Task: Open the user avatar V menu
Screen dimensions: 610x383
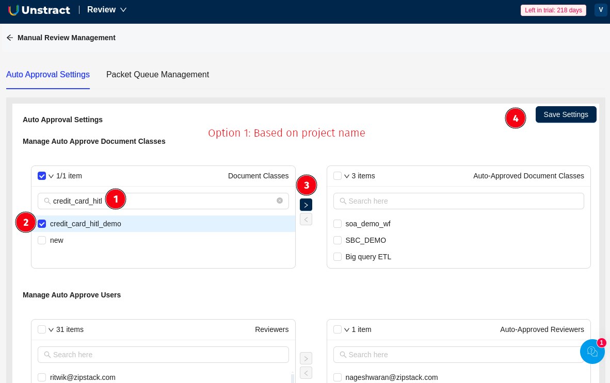Action: point(601,10)
